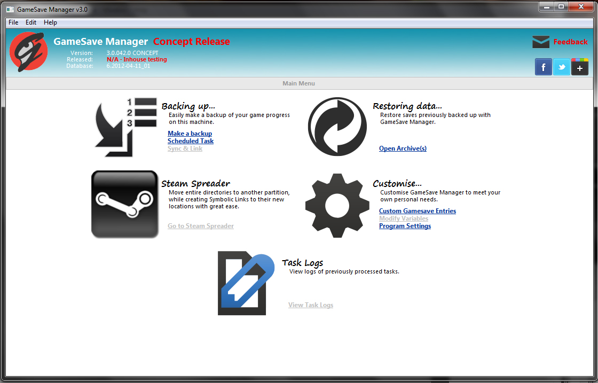The width and height of the screenshot is (598, 383).
Task: Open the Twitter icon
Action: 561,67
